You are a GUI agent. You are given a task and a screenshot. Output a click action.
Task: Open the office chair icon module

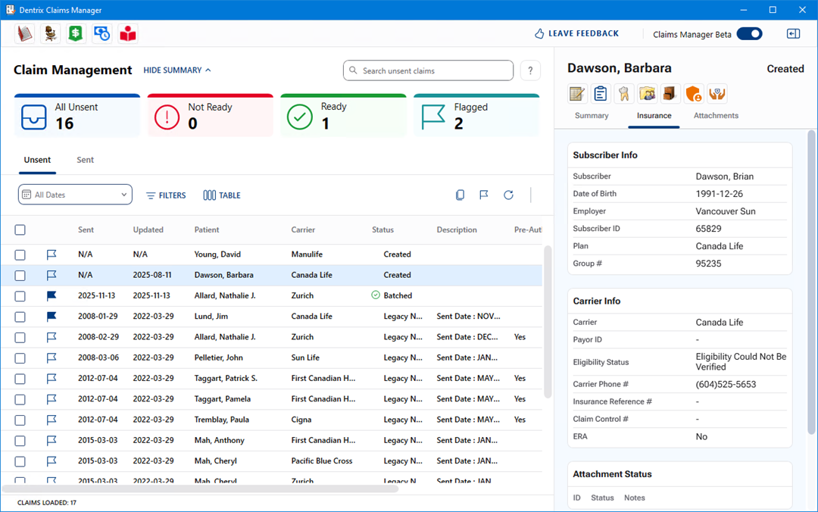51,33
